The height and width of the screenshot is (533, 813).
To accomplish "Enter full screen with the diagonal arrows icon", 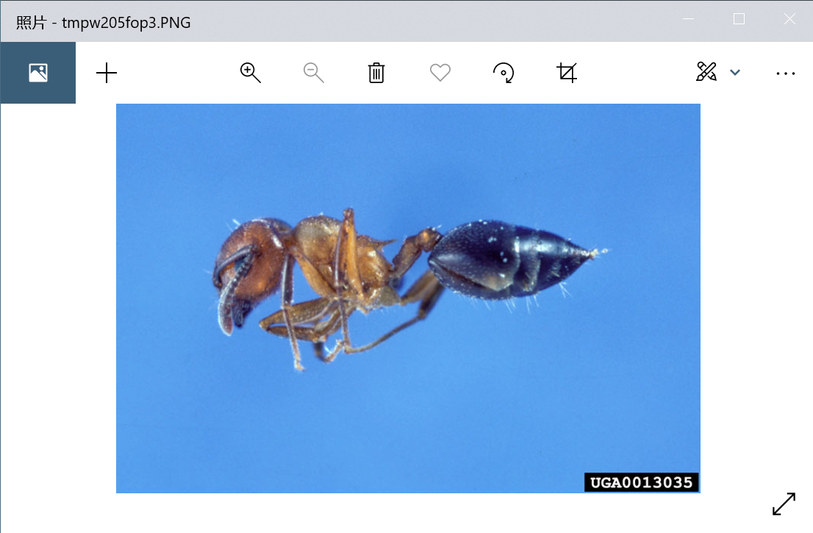I will coord(784,504).
